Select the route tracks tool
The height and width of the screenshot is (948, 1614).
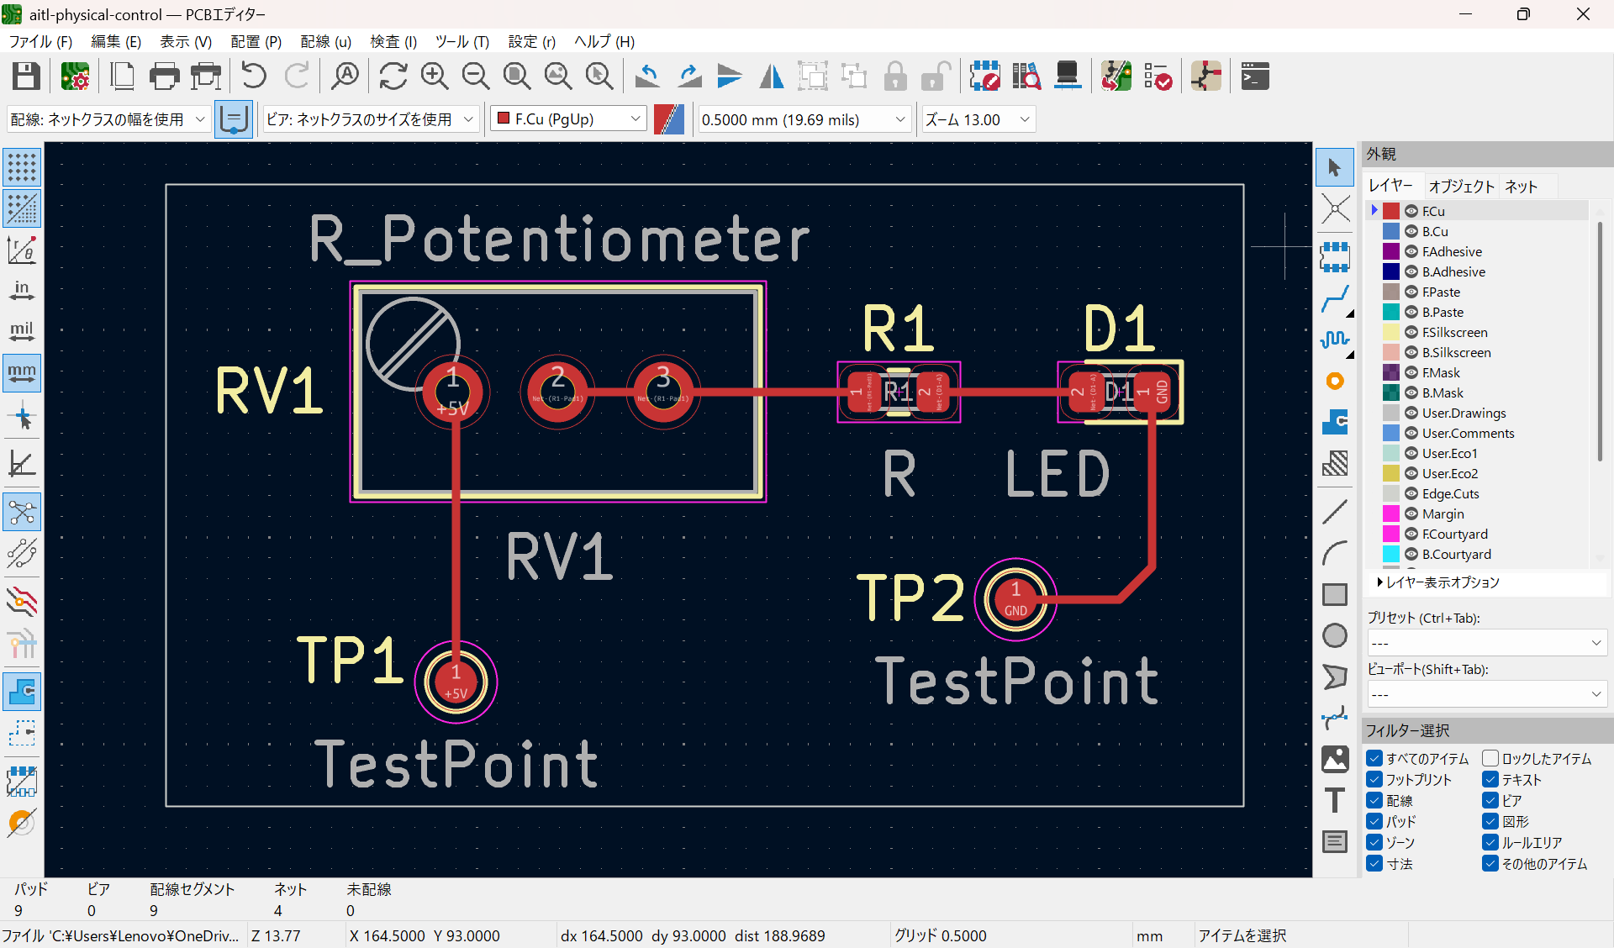[1336, 298]
